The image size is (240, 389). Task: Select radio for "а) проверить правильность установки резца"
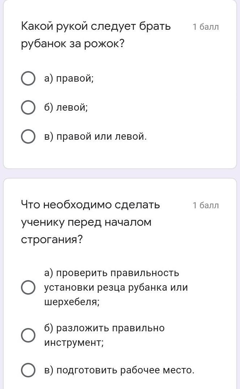coord(28,287)
